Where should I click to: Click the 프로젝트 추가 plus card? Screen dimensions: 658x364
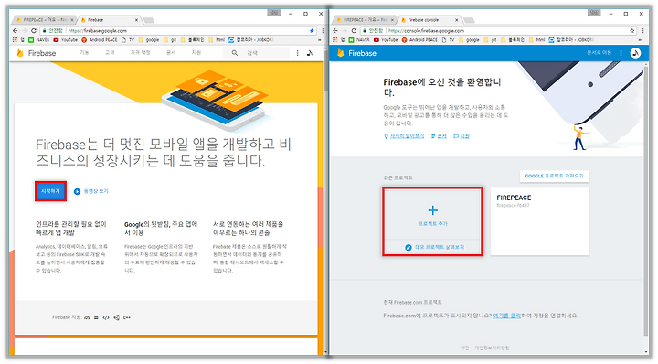(x=432, y=215)
